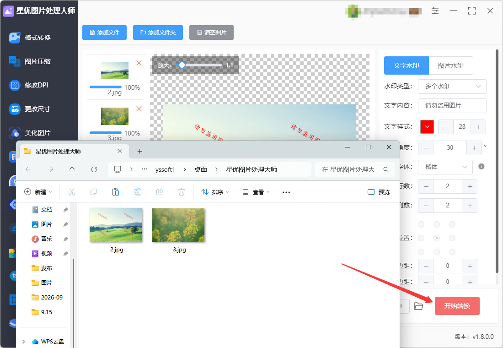Open the settings sliders icon in app title bar

pos(435,11)
